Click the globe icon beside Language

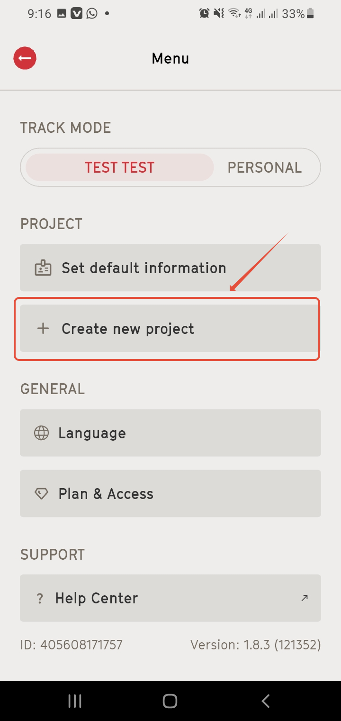(x=42, y=433)
